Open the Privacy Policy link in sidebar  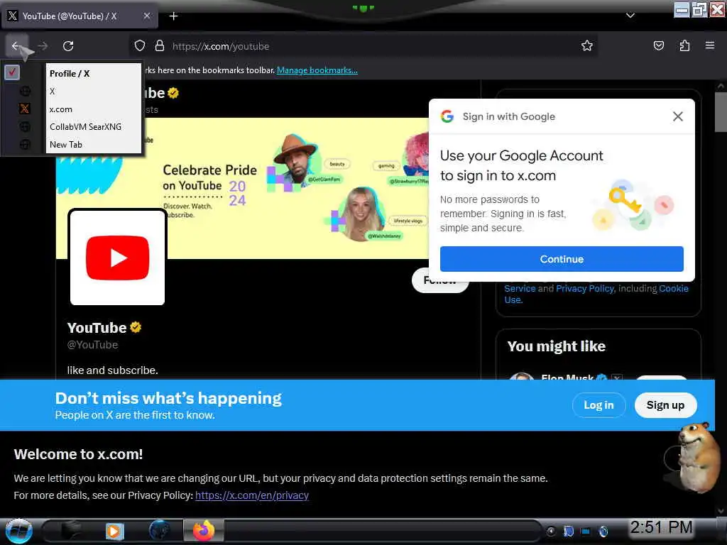(585, 288)
